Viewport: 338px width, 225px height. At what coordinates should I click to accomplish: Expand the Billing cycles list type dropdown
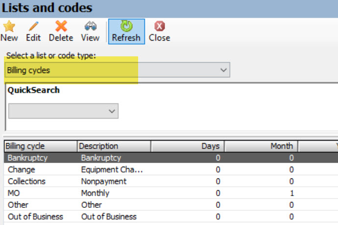tap(224, 70)
